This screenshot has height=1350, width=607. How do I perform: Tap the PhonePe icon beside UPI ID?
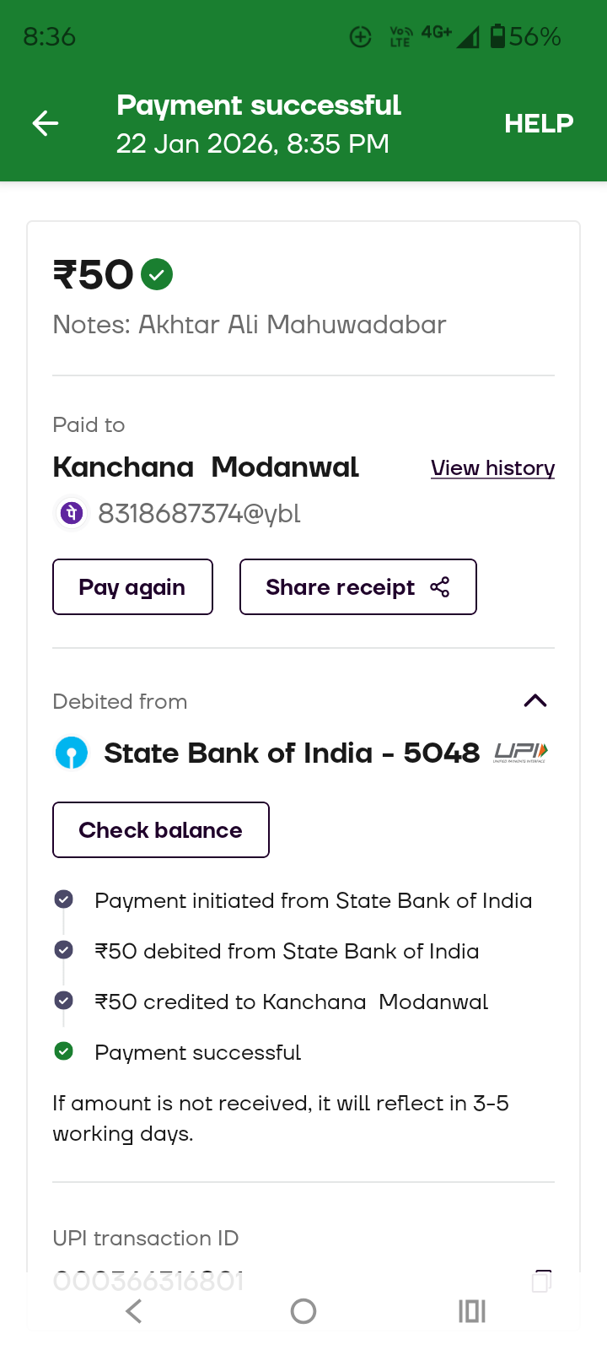point(72,513)
